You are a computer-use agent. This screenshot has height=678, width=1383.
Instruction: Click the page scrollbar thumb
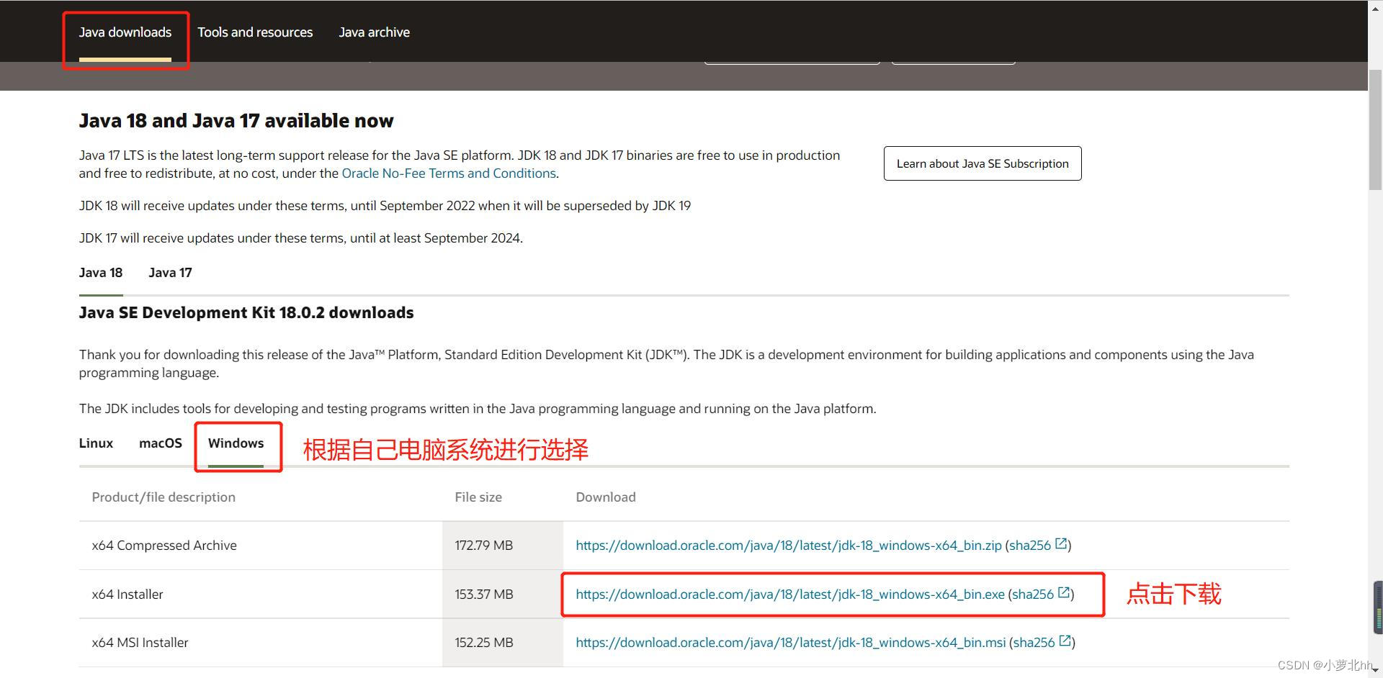(x=1375, y=130)
